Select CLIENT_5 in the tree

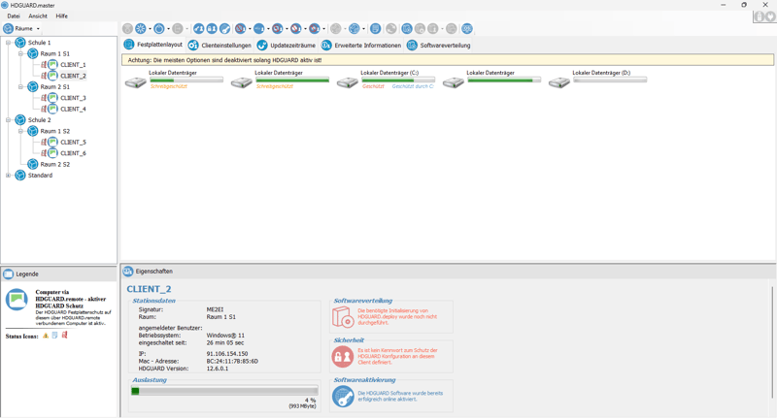(x=73, y=142)
